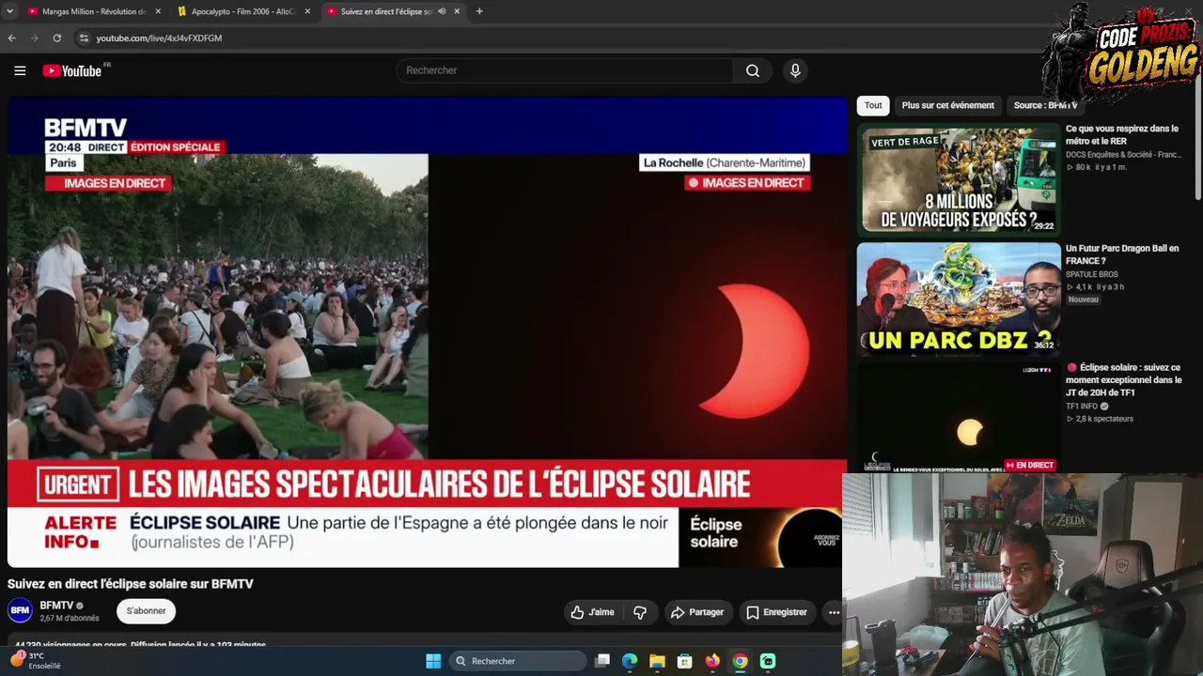This screenshot has width=1203, height=676.
Task: Close the eclipse live stream tab
Action: coord(457,11)
